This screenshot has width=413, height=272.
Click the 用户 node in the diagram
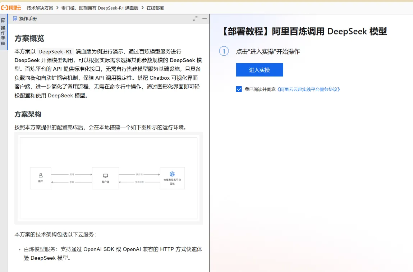tap(41, 178)
